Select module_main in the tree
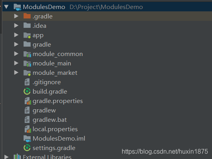Image resolution: width=212 pixels, height=159 pixels. tap(52, 63)
